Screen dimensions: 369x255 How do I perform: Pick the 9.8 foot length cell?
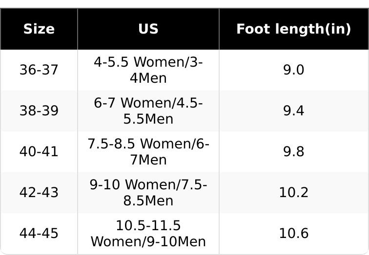(x=293, y=152)
